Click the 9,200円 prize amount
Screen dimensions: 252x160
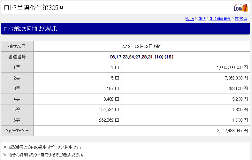(240, 99)
